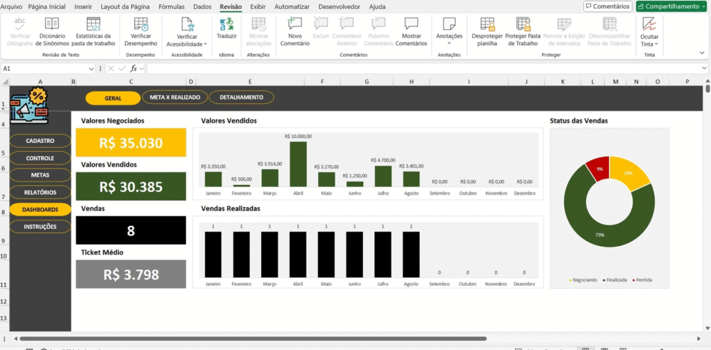Add a Novo Comentário
The image size is (711, 350).
pos(294,25)
